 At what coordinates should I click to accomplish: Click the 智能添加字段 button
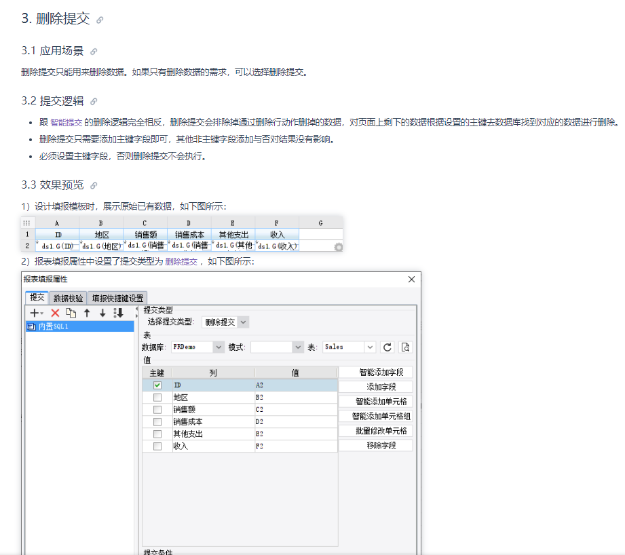point(381,372)
